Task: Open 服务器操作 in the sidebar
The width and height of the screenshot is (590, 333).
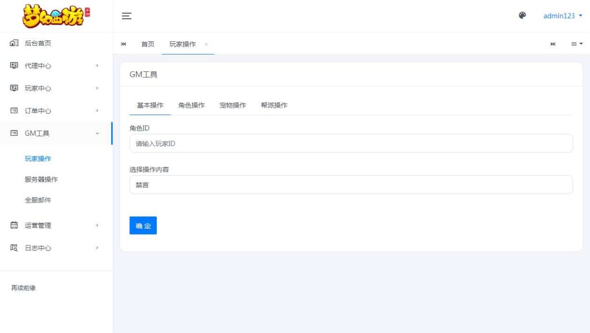Action: point(41,180)
